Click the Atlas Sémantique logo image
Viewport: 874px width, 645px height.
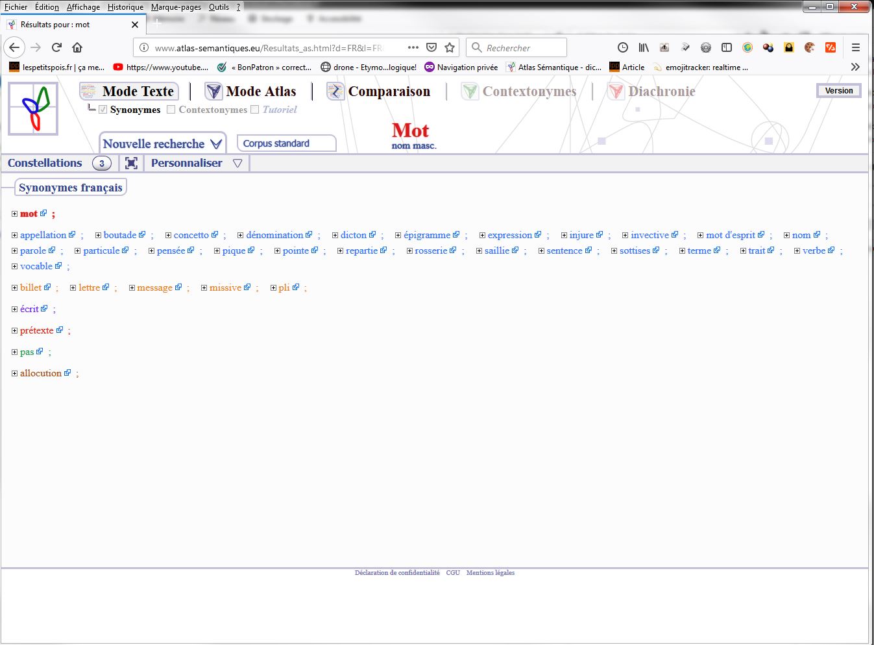point(33,108)
